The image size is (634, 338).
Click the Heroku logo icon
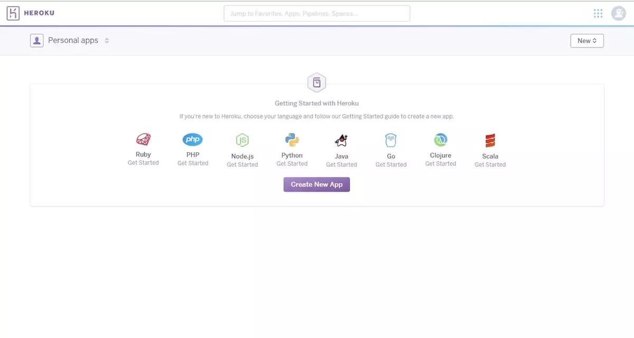click(13, 13)
